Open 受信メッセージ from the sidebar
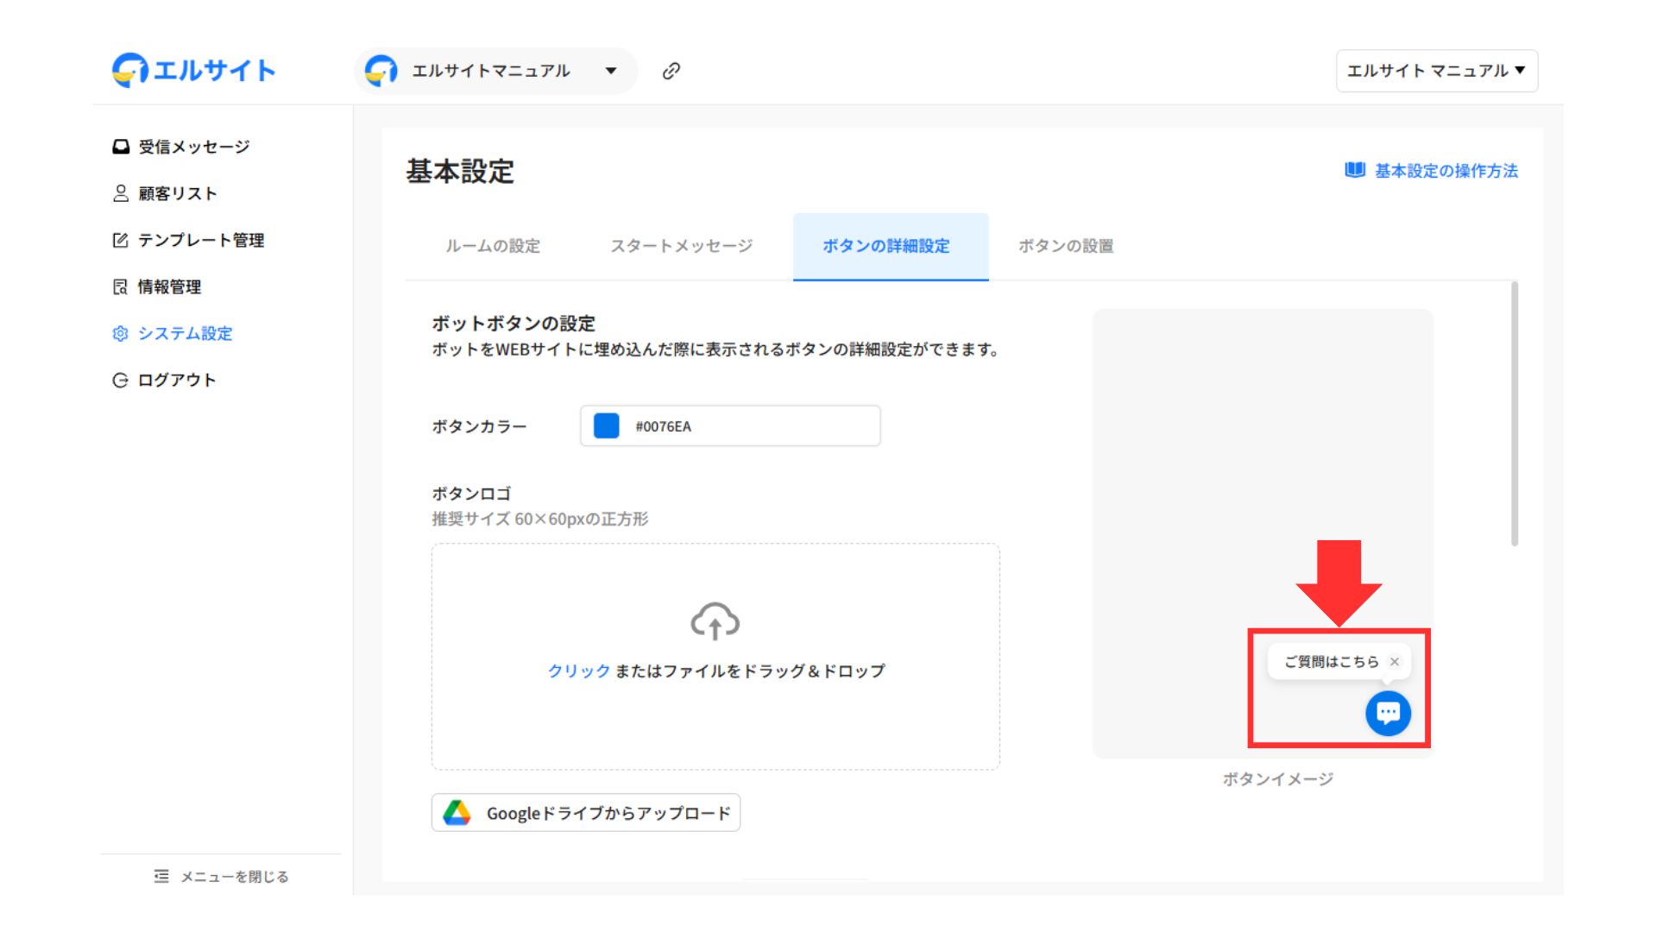1657x932 pixels. click(193, 147)
